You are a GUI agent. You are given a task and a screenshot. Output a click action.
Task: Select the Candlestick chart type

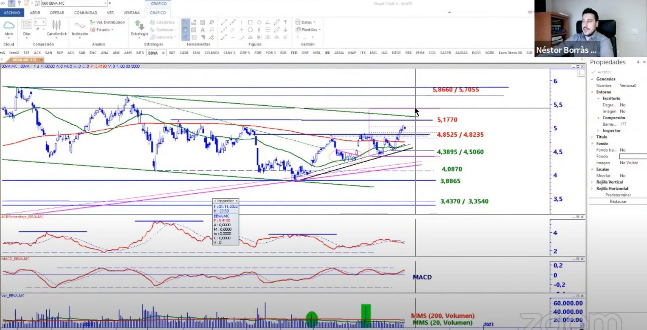tap(57, 28)
